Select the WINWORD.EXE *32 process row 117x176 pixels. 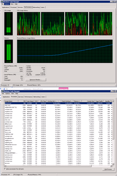[x=58, y=107]
